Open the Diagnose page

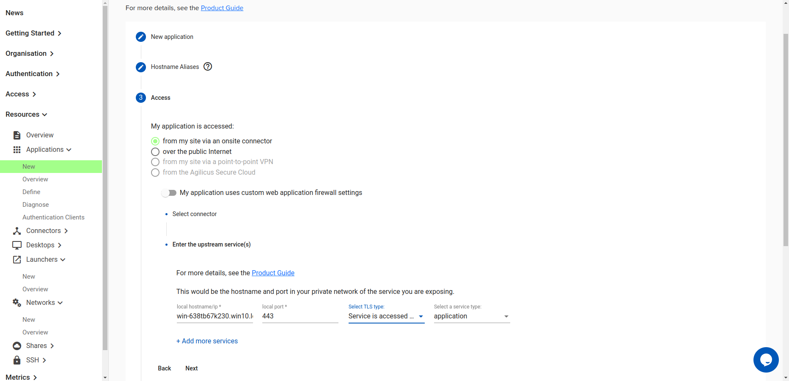click(36, 204)
